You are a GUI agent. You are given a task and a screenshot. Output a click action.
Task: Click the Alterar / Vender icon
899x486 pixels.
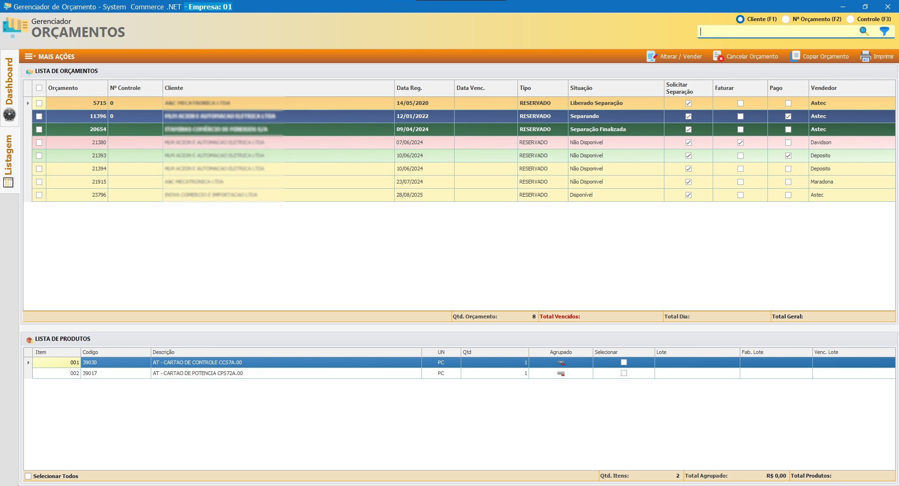click(651, 57)
